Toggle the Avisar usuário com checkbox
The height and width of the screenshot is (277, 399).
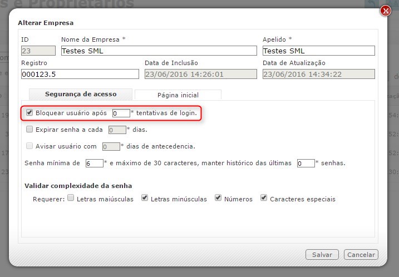30,146
